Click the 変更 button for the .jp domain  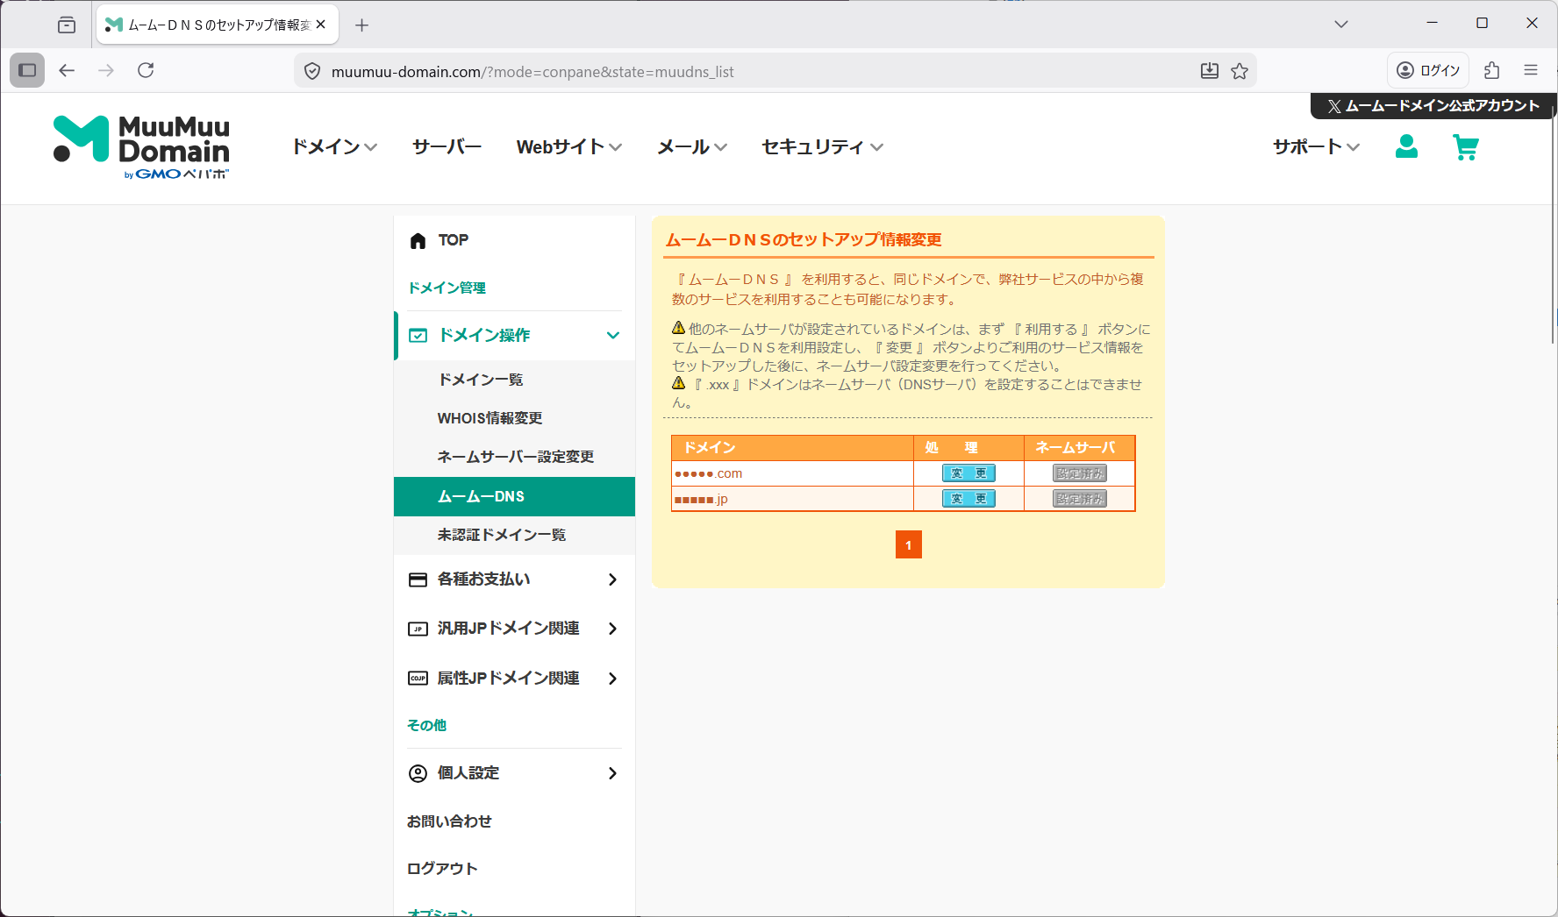tap(968, 499)
